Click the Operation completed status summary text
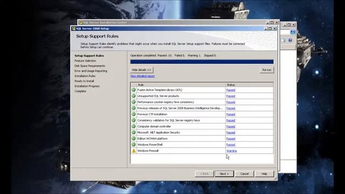 (174, 56)
